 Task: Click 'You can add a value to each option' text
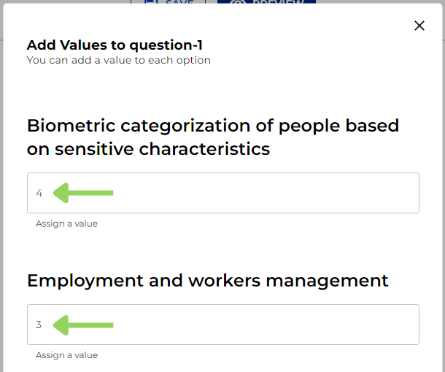118,60
